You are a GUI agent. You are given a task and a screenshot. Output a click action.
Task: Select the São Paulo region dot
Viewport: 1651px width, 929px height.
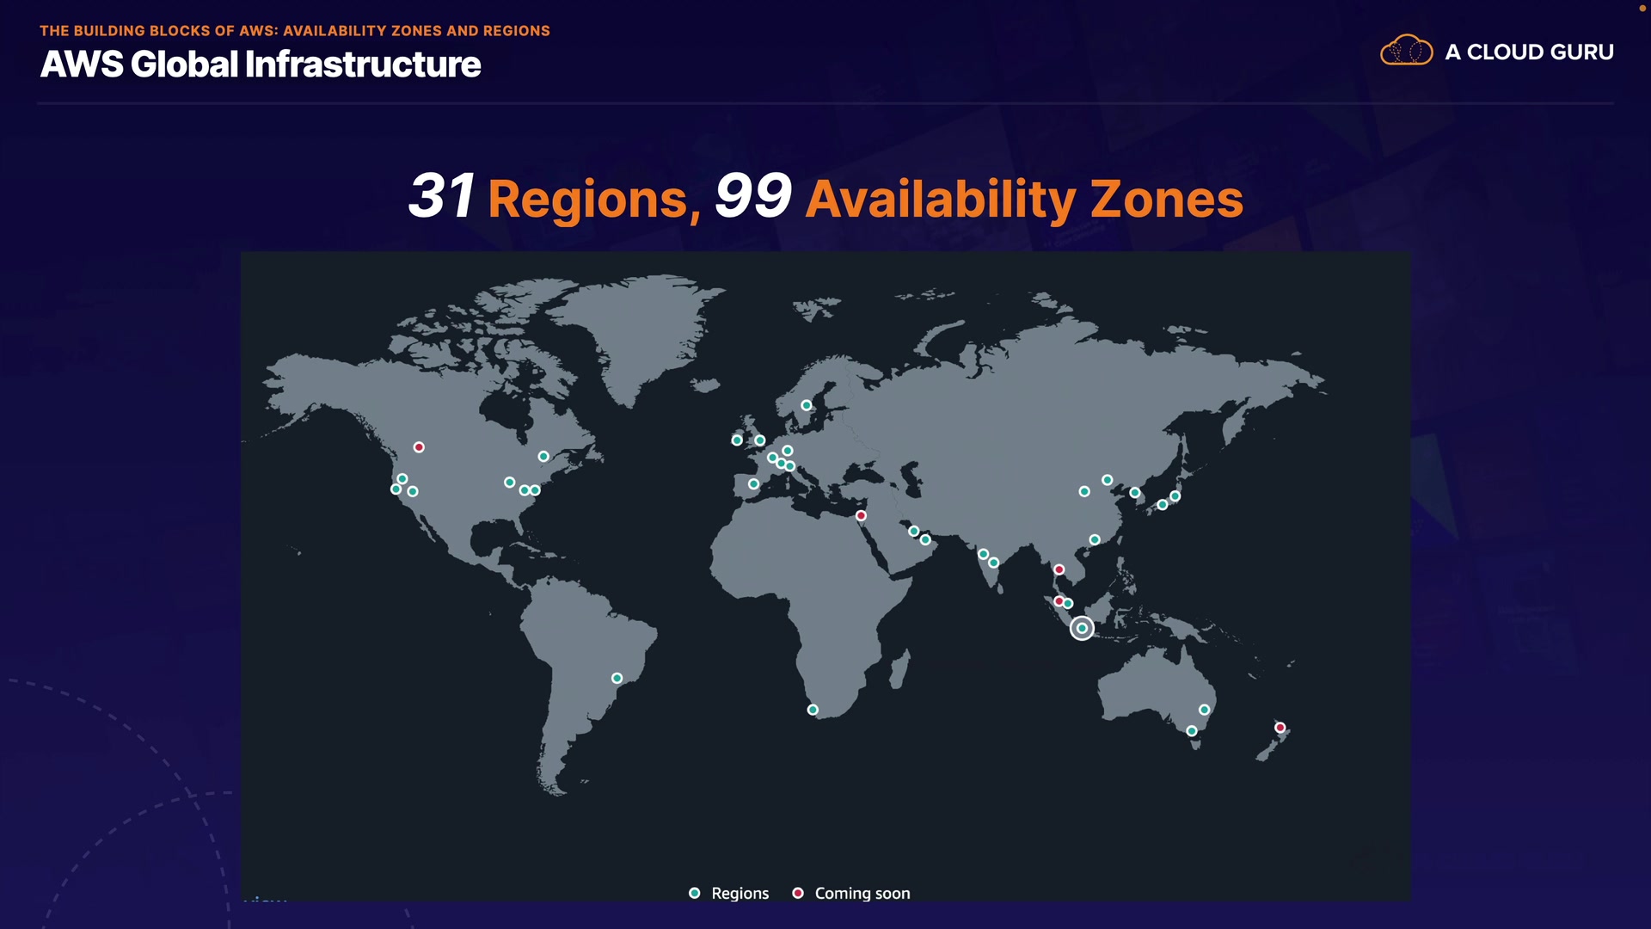(617, 678)
